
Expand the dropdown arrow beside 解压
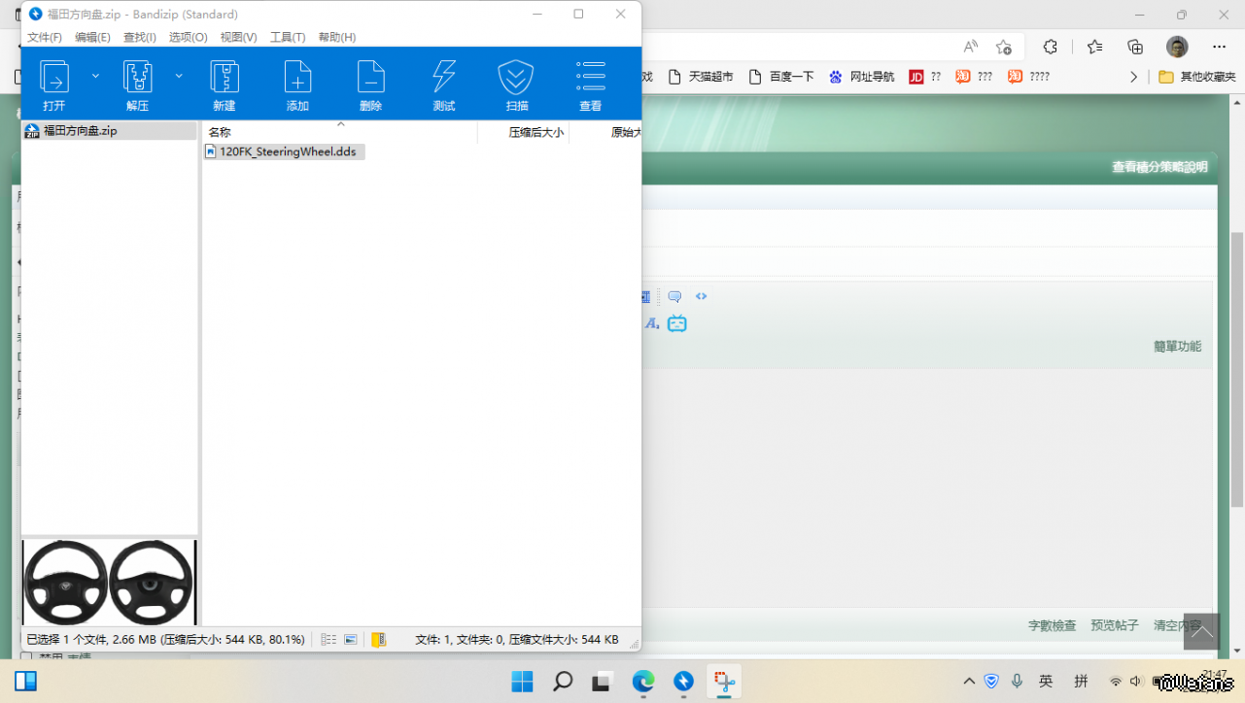coord(179,76)
